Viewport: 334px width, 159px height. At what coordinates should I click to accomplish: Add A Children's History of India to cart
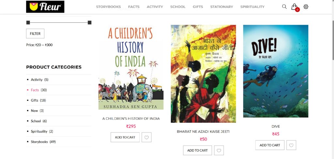(x=125, y=137)
